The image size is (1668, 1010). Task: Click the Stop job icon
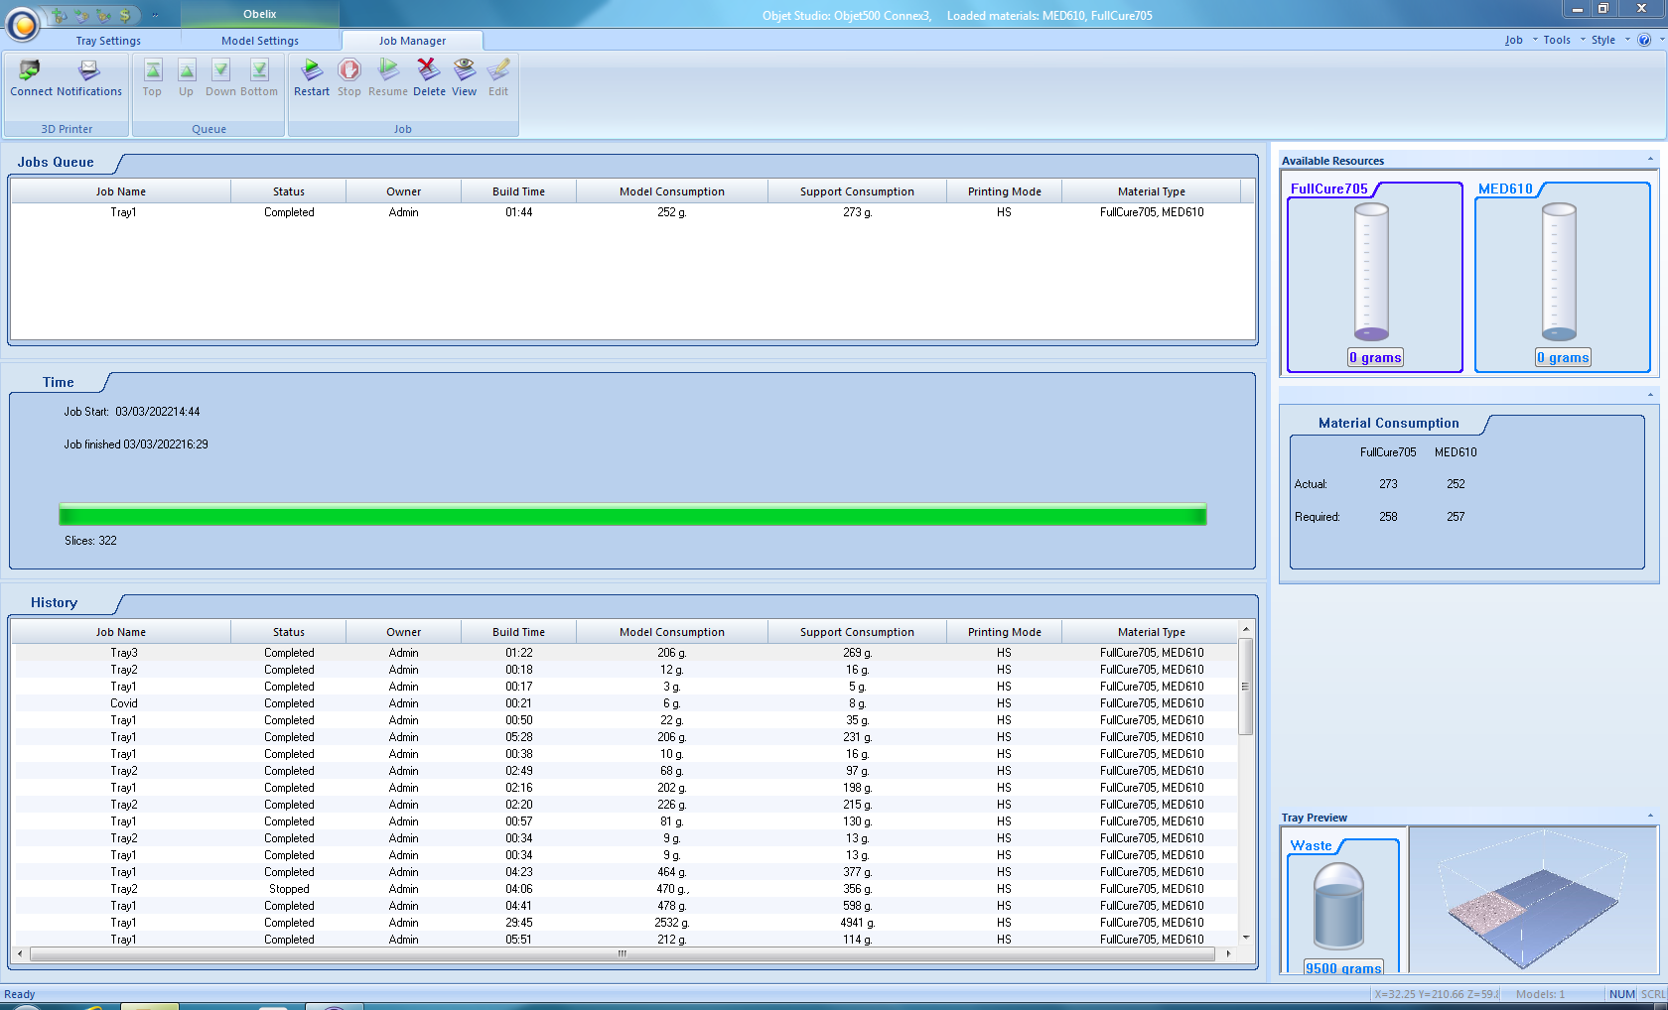[349, 77]
